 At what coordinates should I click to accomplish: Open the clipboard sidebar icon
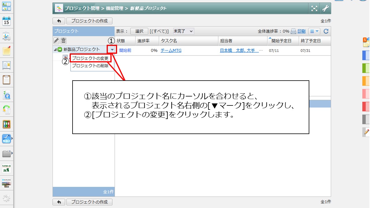[6, 80]
